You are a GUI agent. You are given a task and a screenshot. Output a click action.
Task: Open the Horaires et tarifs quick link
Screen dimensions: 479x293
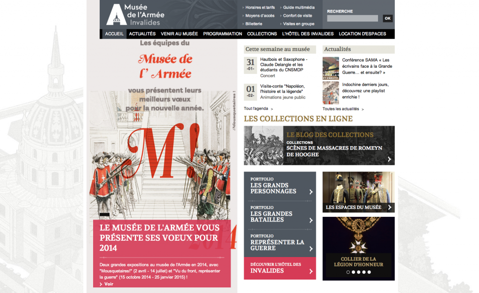[260, 7]
